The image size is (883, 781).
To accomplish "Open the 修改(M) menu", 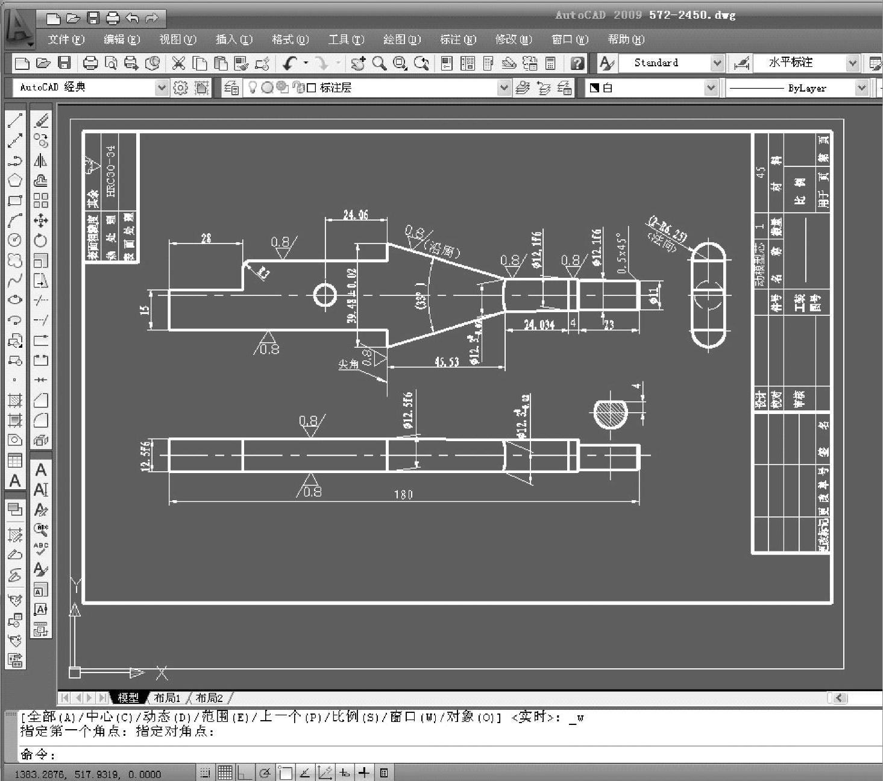I will pyautogui.click(x=514, y=40).
